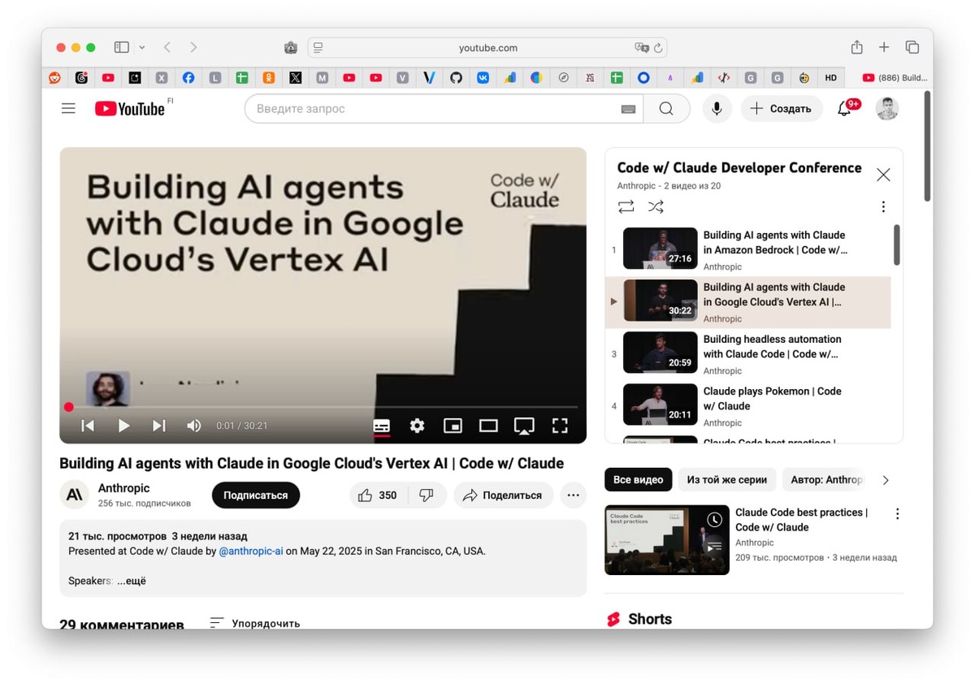Select the Из той же серии chip
The image size is (975, 684).
coord(727,480)
